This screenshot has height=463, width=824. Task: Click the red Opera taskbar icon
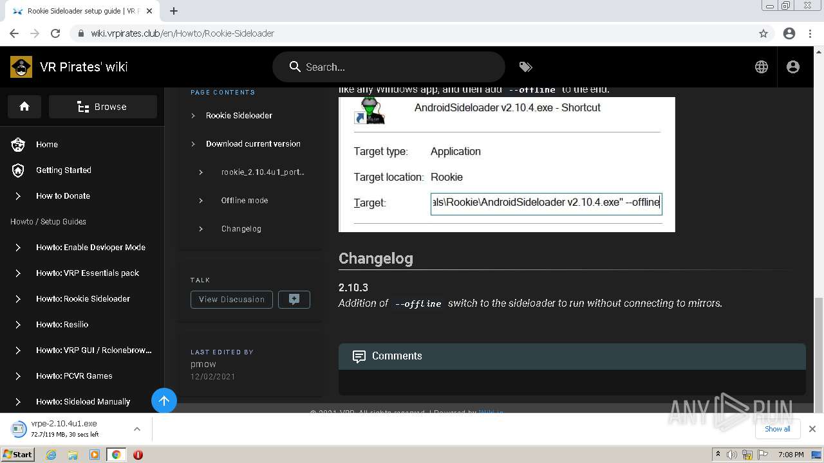[138, 455]
